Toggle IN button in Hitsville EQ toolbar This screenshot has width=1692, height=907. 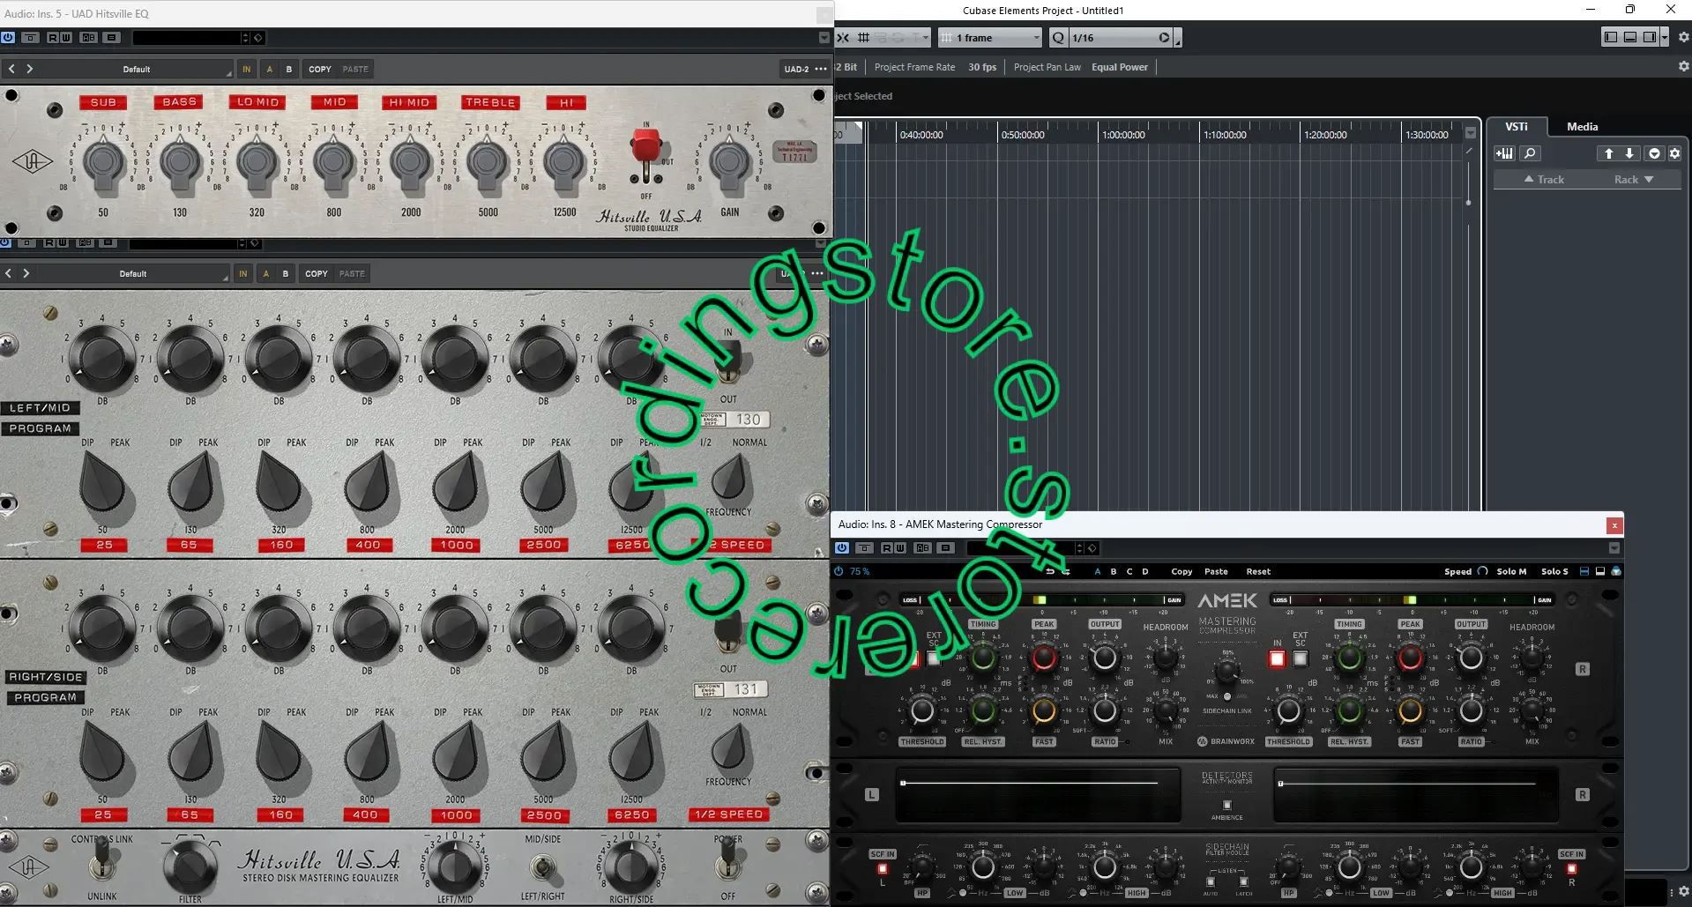246,69
